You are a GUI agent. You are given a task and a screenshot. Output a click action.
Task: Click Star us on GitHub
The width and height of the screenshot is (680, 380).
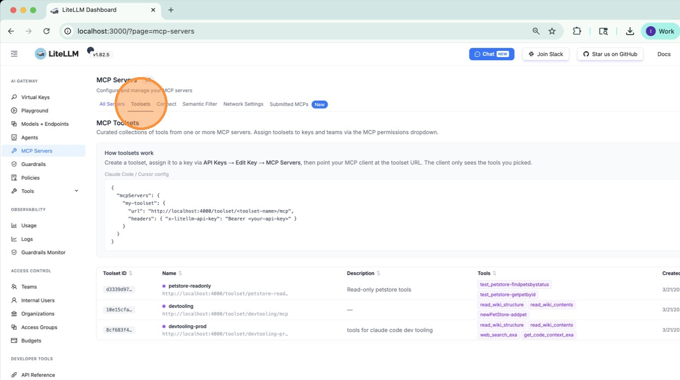click(610, 54)
